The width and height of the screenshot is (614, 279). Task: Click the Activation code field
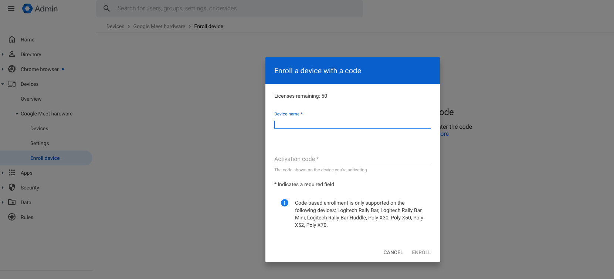(352, 159)
